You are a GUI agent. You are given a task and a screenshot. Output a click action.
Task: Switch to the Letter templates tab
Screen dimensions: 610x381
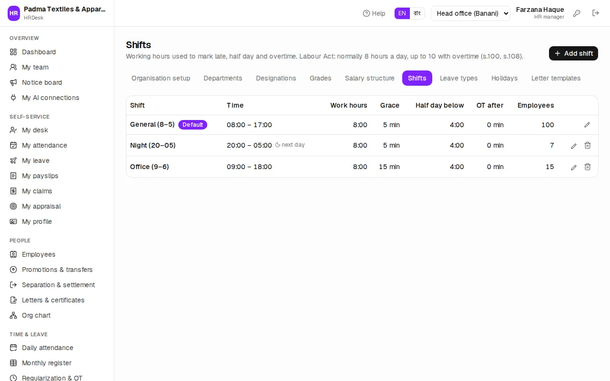556,78
